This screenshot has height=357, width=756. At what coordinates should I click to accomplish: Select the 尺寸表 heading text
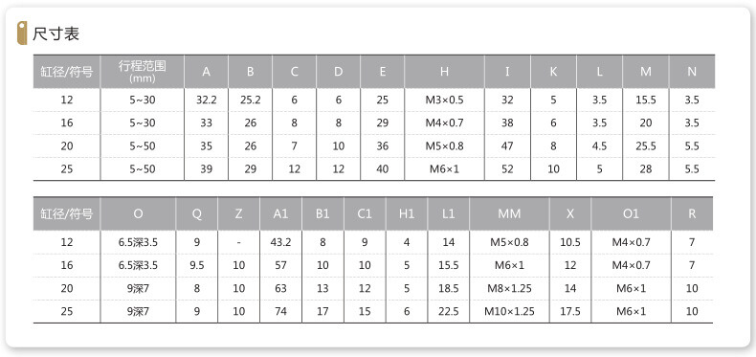pyautogui.click(x=56, y=33)
